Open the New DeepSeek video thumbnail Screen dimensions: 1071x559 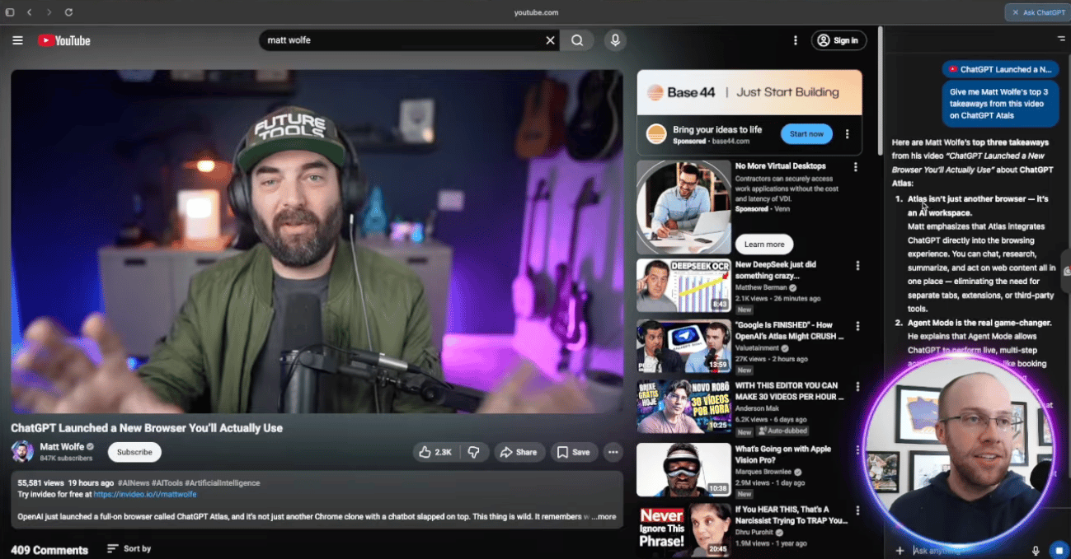coord(683,286)
